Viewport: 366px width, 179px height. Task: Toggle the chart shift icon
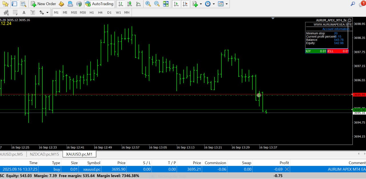[x=185, y=4]
